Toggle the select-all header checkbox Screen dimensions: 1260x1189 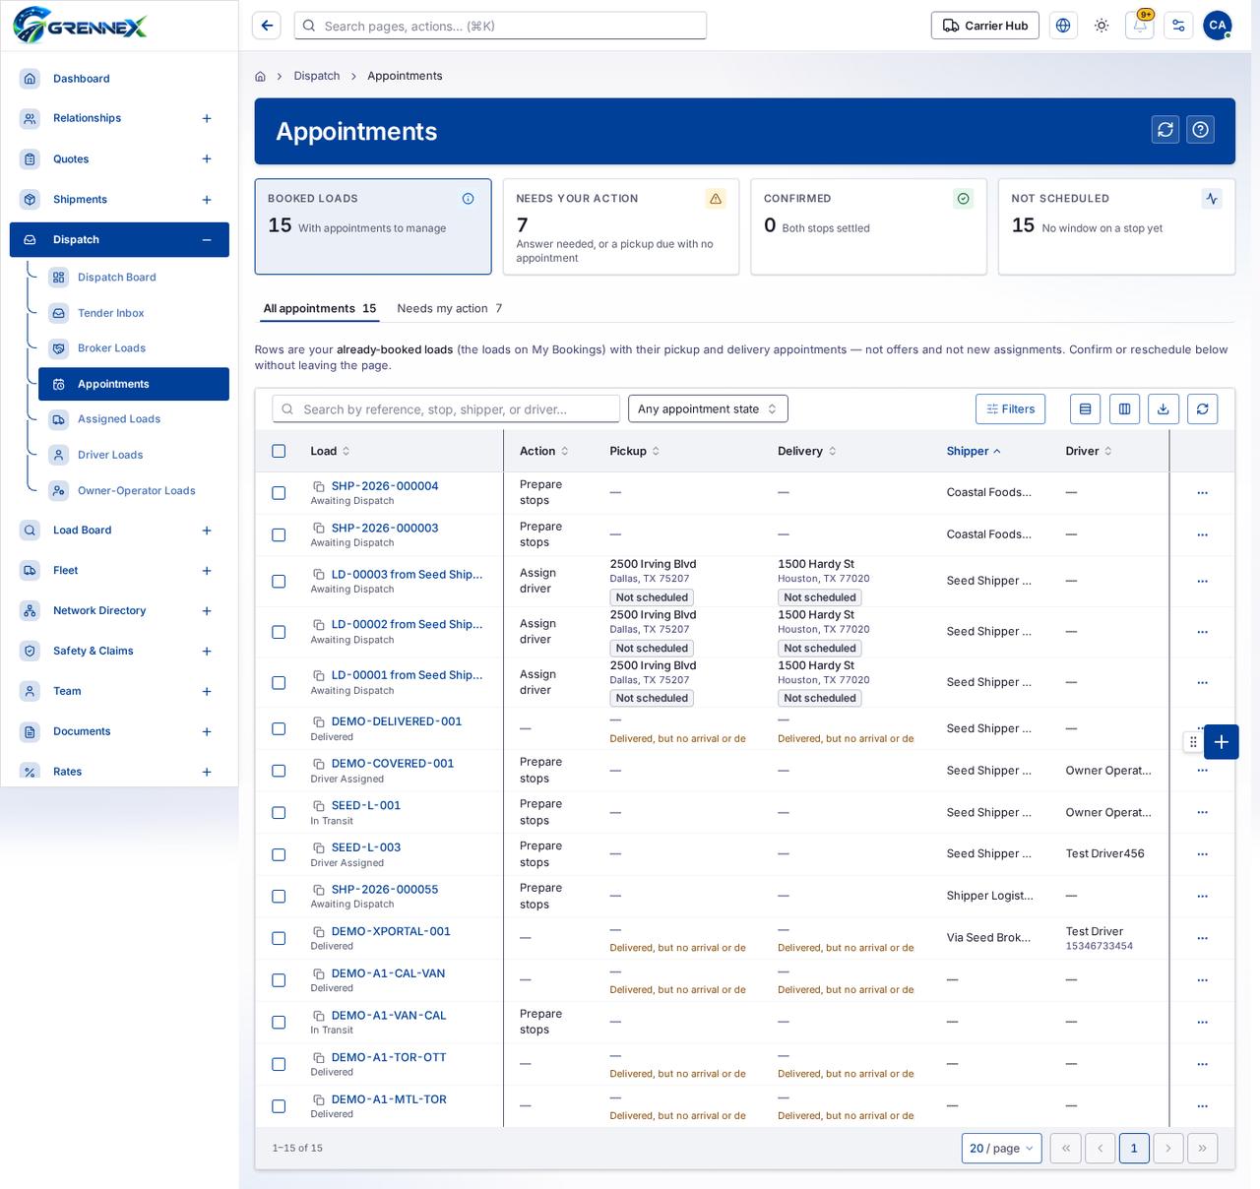coord(279,451)
